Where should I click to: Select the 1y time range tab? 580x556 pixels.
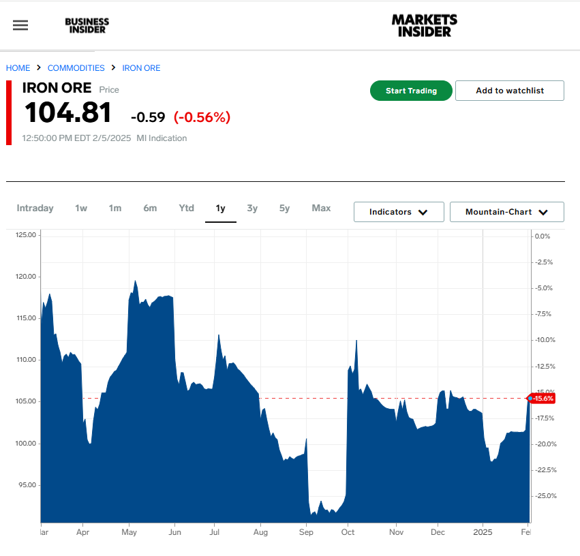(x=220, y=208)
